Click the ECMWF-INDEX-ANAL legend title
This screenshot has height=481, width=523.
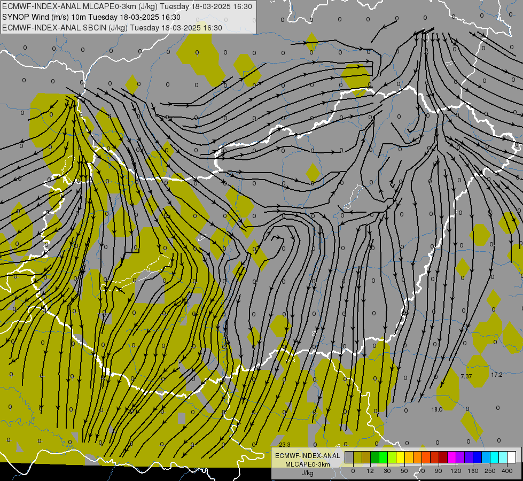308,456
